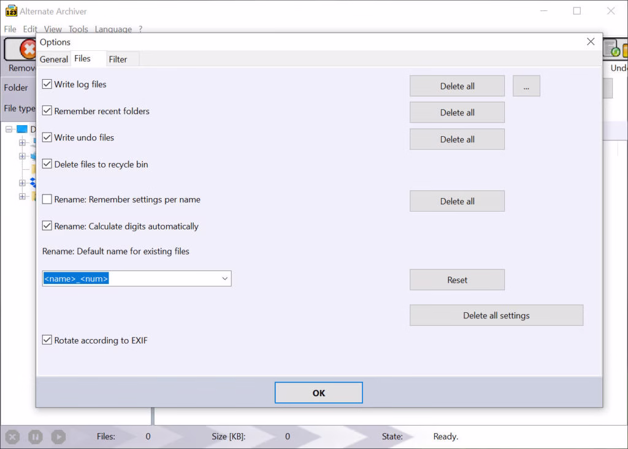Click the Alternate Archiver app icon in title bar
This screenshot has width=628, height=449.
11,11
